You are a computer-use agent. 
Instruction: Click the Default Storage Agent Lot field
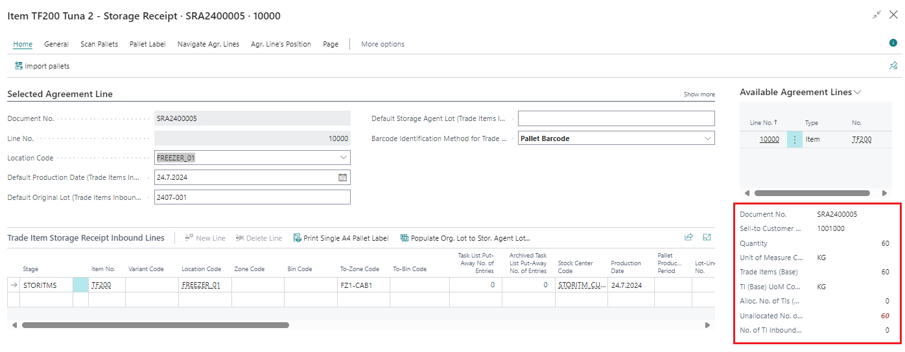tap(616, 118)
